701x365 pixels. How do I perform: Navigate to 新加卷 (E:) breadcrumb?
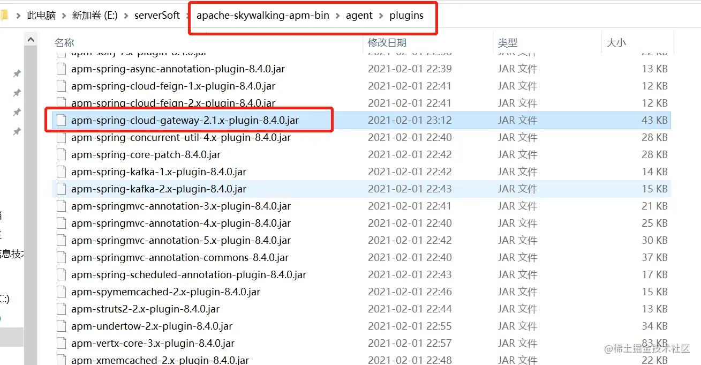tap(95, 16)
